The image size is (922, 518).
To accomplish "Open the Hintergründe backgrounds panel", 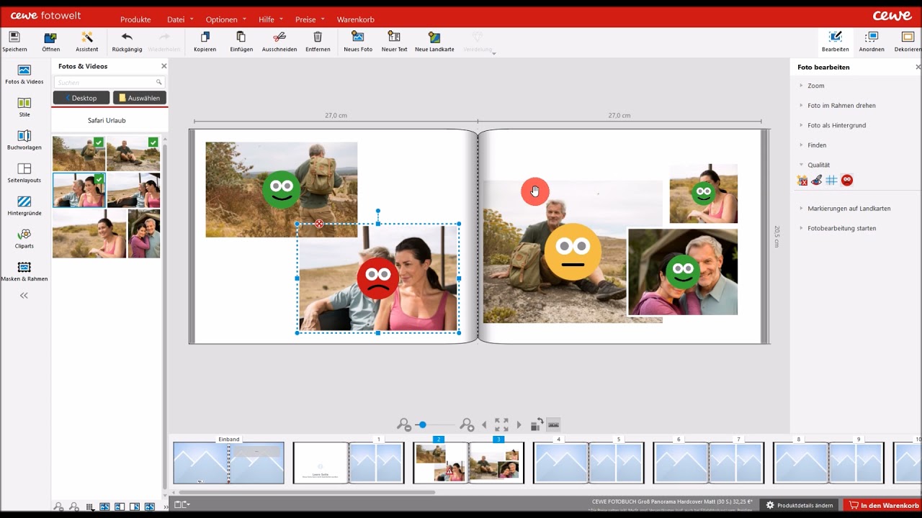I will click(24, 206).
